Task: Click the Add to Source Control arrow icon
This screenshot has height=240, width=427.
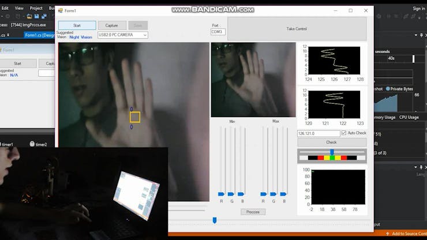Action: tap(388, 234)
